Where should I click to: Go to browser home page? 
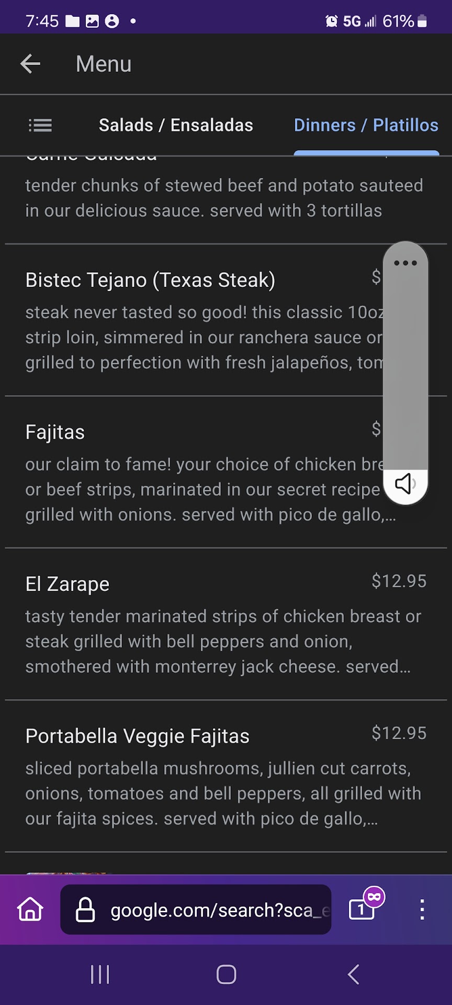30,910
